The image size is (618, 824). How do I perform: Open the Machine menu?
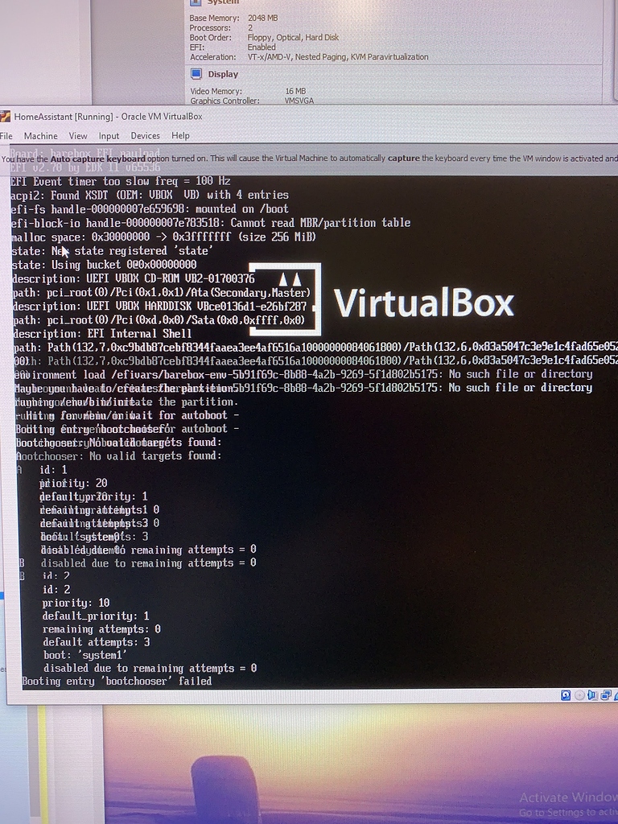pos(40,136)
